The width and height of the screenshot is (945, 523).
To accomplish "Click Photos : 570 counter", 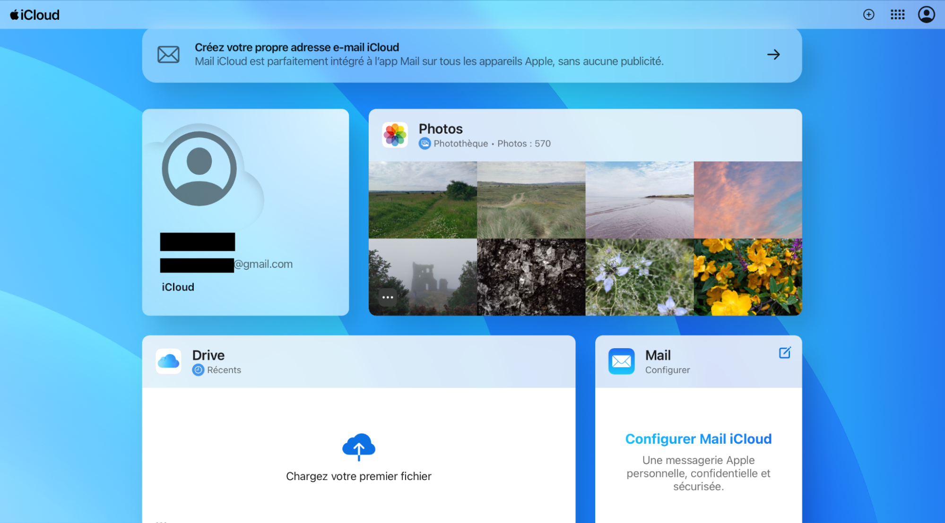I will [524, 143].
